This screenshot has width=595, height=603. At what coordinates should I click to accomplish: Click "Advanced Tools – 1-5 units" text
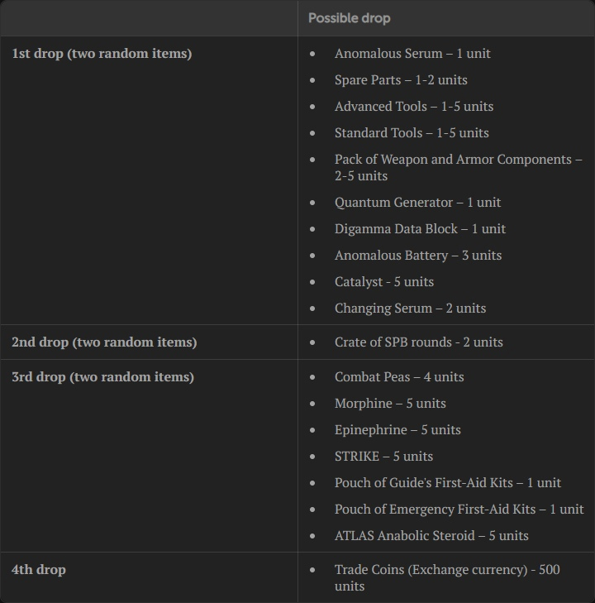click(414, 107)
